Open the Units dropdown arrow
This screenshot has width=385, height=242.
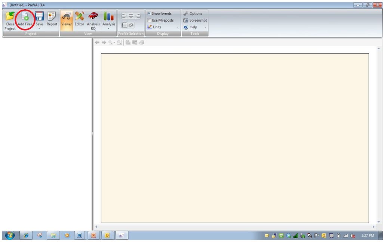point(178,27)
